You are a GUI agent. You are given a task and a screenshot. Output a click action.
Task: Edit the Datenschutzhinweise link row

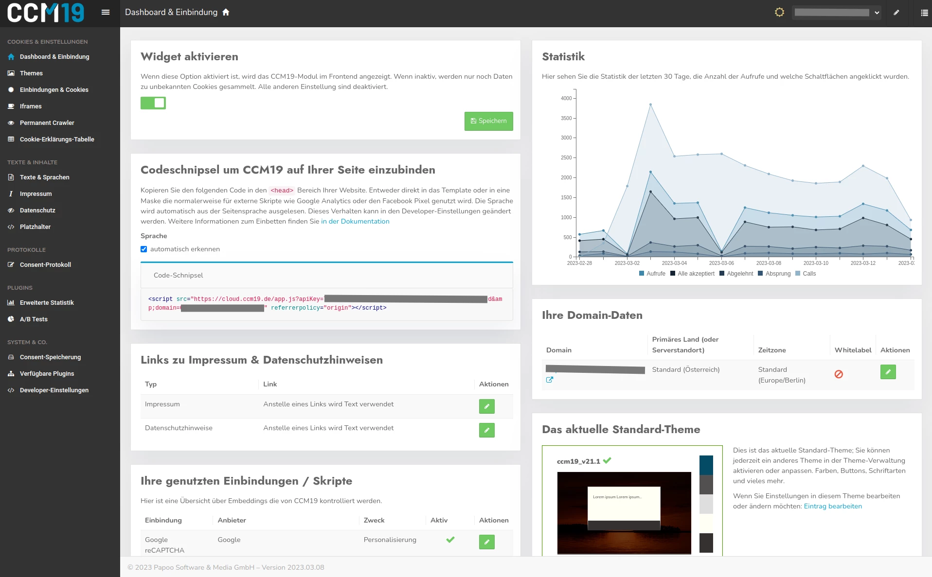click(486, 430)
